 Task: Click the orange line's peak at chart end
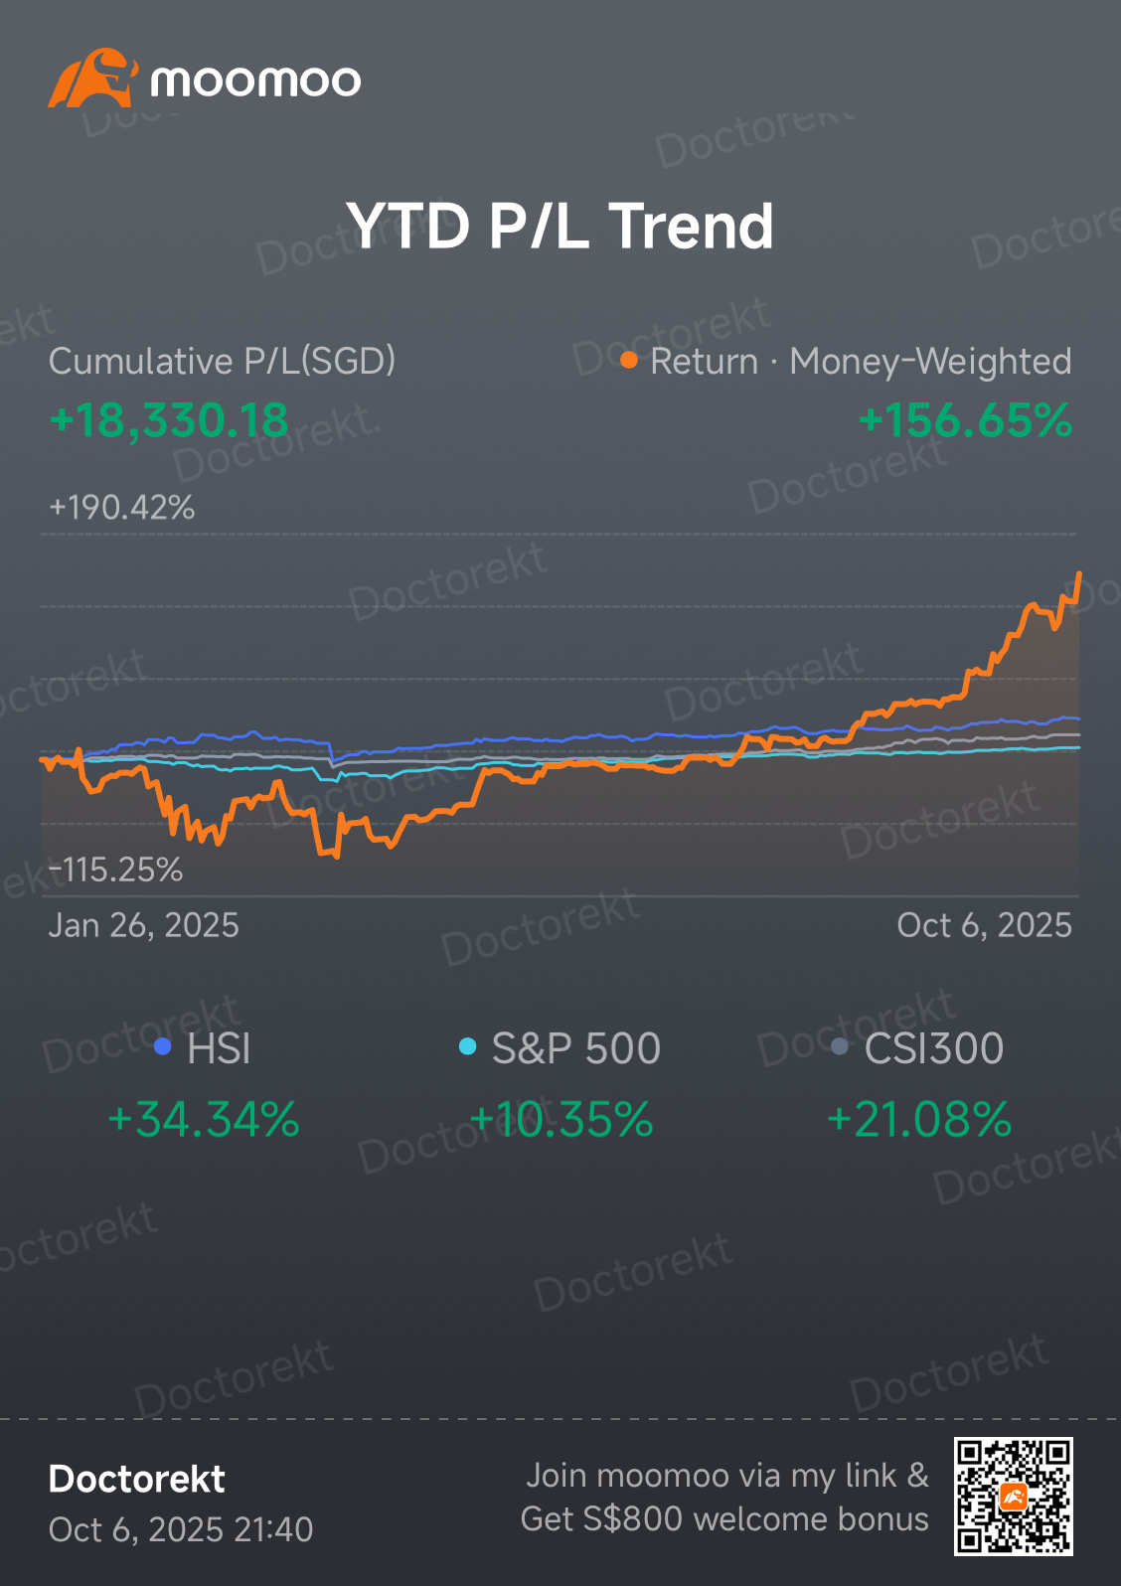[1079, 573]
